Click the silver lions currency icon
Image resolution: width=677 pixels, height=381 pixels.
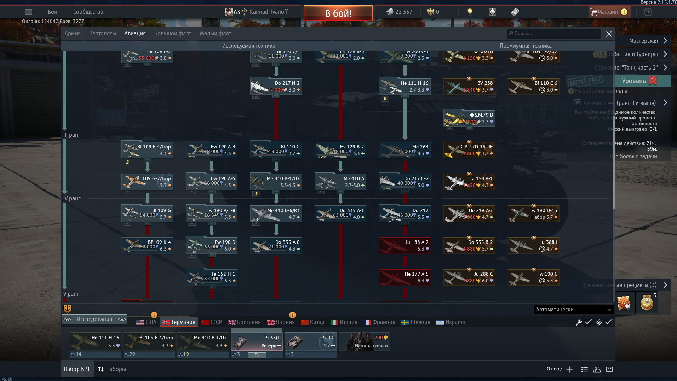(x=390, y=12)
